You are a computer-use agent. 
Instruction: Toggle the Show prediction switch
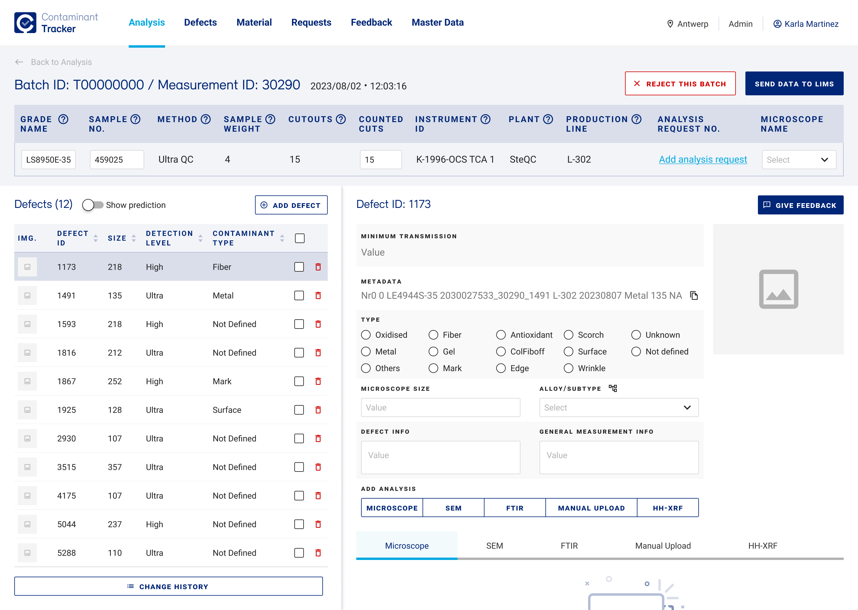pyautogui.click(x=92, y=205)
